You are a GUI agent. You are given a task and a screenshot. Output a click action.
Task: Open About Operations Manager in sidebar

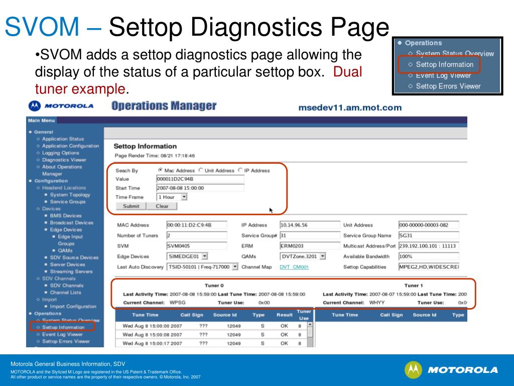pyautogui.click(x=62, y=170)
